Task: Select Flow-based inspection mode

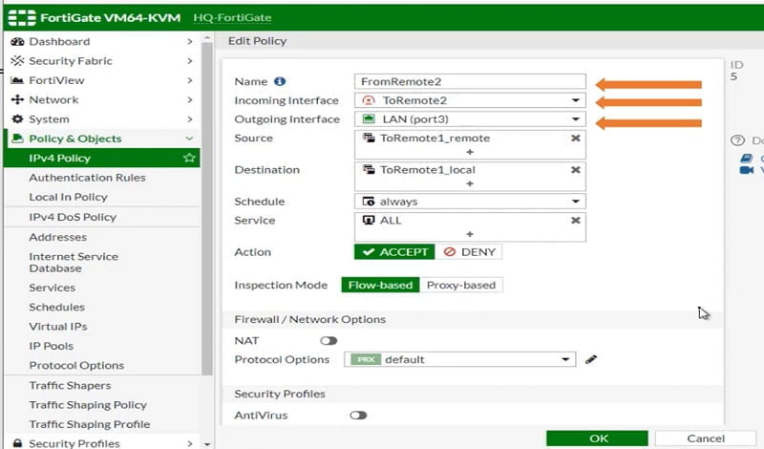Action: pos(380,286)
